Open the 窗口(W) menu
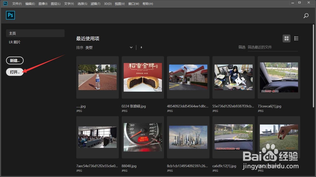Image resolution: width=316 pixels, height=177 pixels. pos(134,3)
